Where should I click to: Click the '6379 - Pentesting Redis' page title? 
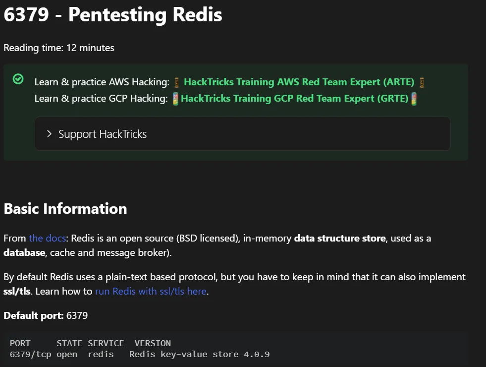[113, 15]
